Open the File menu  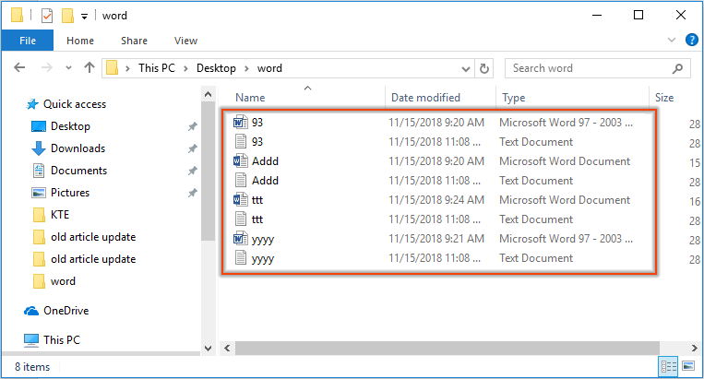(x=27, y=41)
